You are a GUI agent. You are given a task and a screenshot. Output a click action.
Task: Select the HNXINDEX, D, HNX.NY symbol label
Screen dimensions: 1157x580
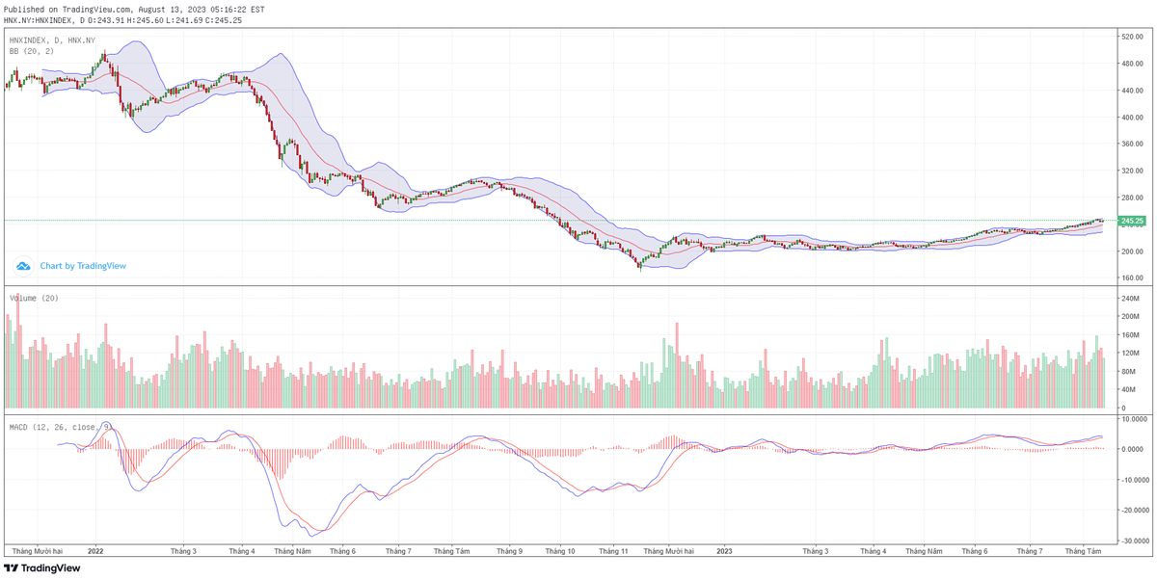[52, 40]
